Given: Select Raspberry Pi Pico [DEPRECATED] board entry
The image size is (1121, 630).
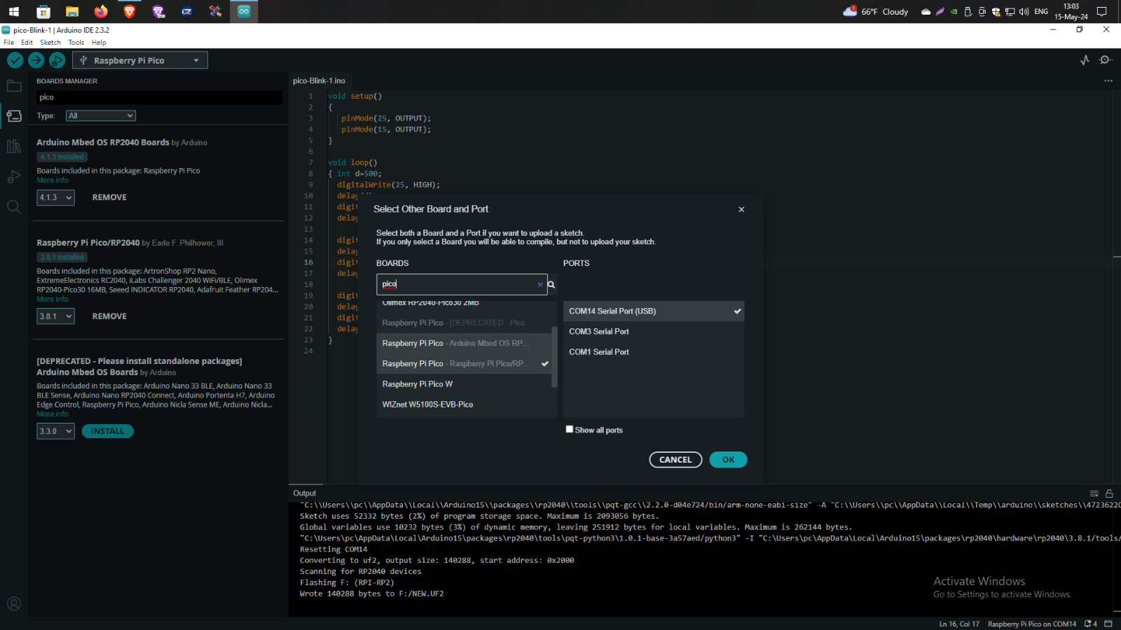Looking at the screenshot, I should [x=465, y=323].
